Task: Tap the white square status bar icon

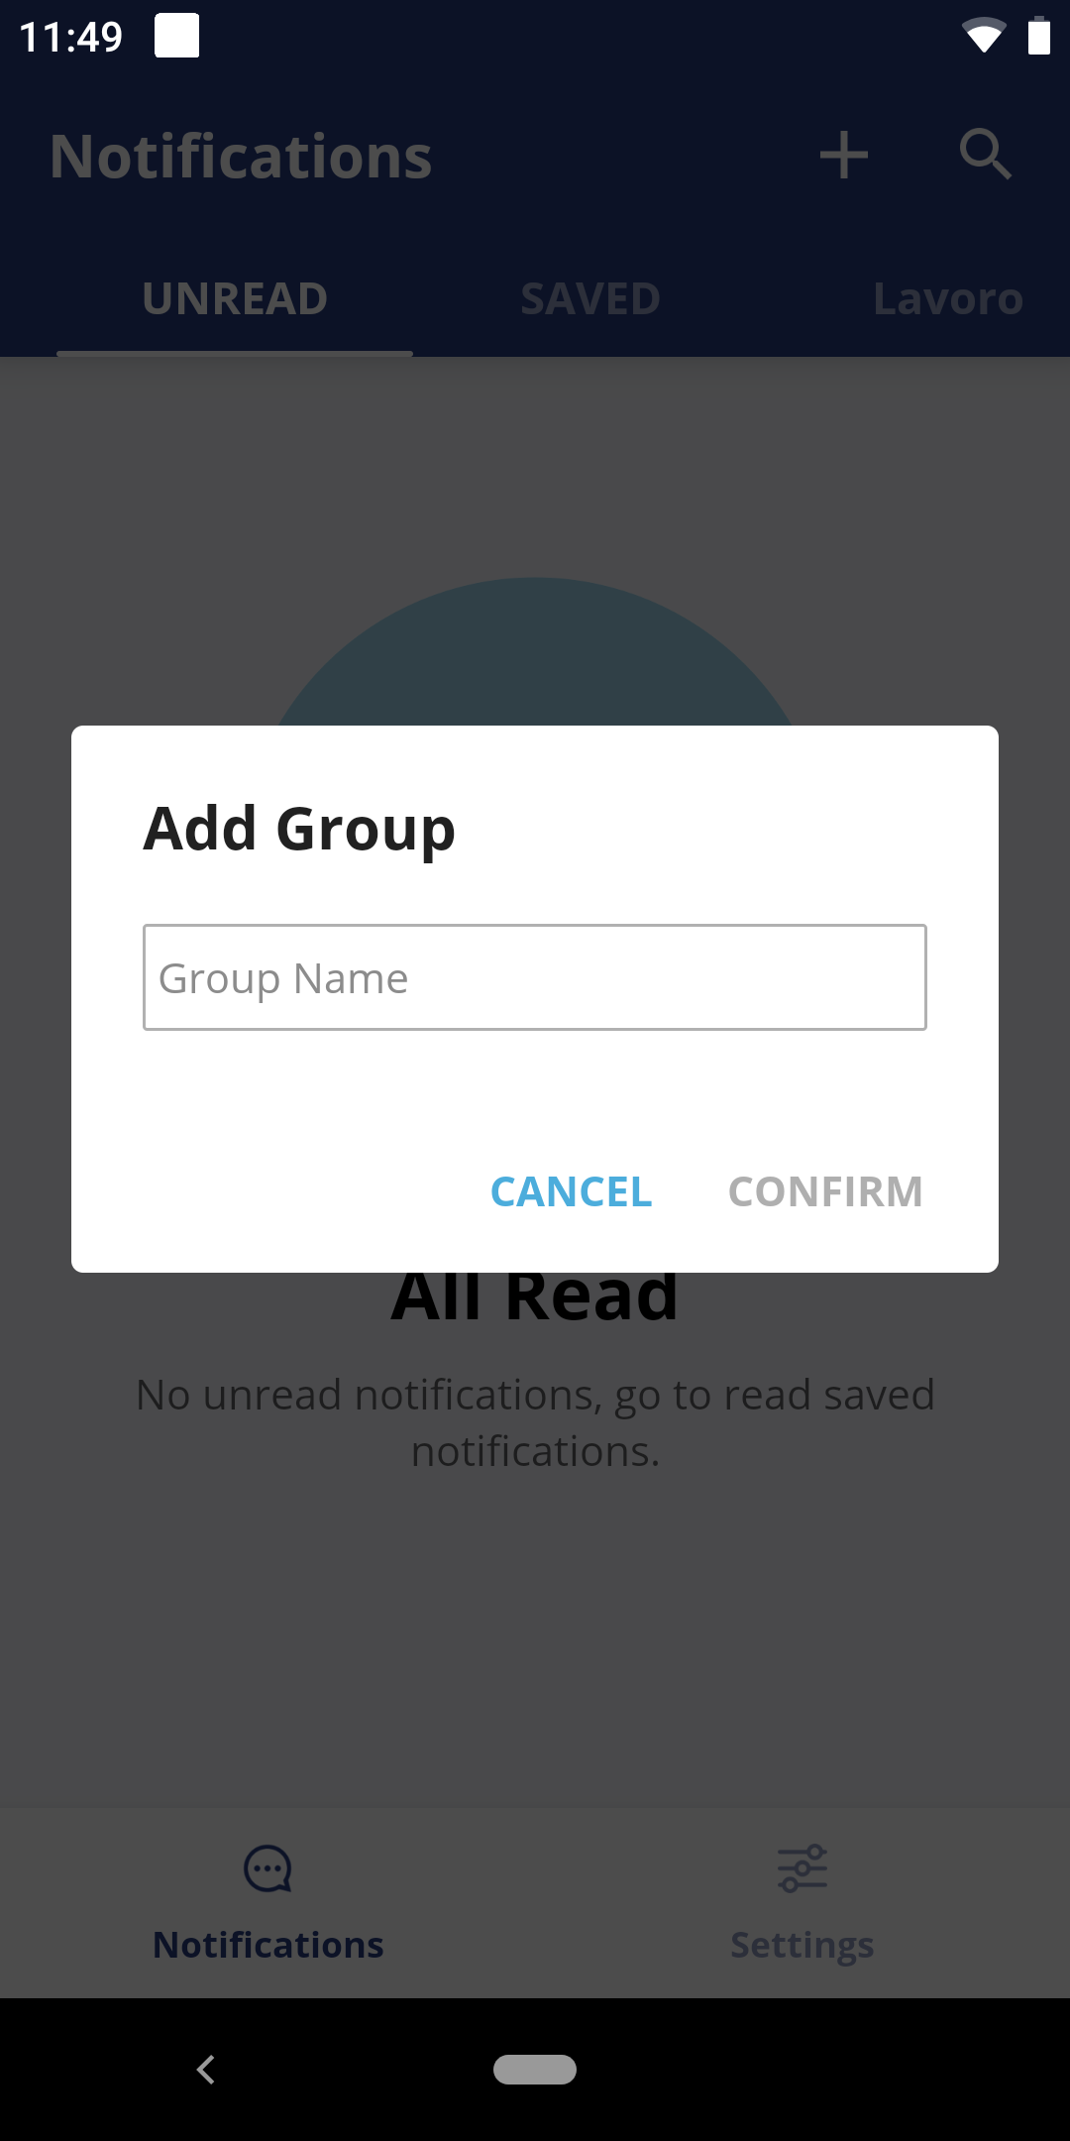Action: point(177,36)
